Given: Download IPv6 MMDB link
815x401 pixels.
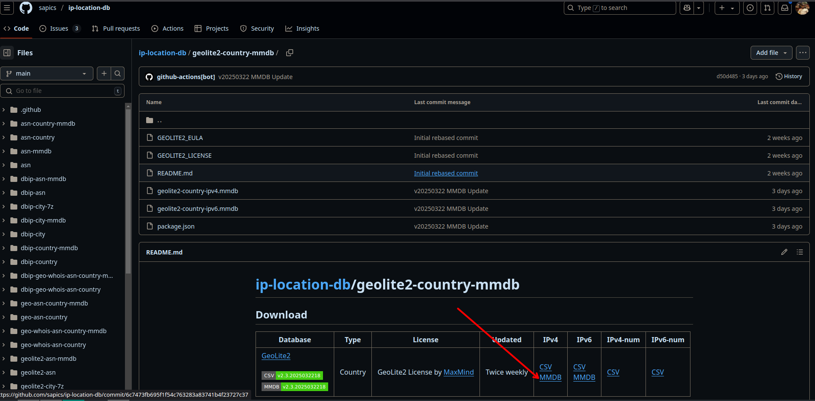Looking at the screenshot, I should coord(584,377).
